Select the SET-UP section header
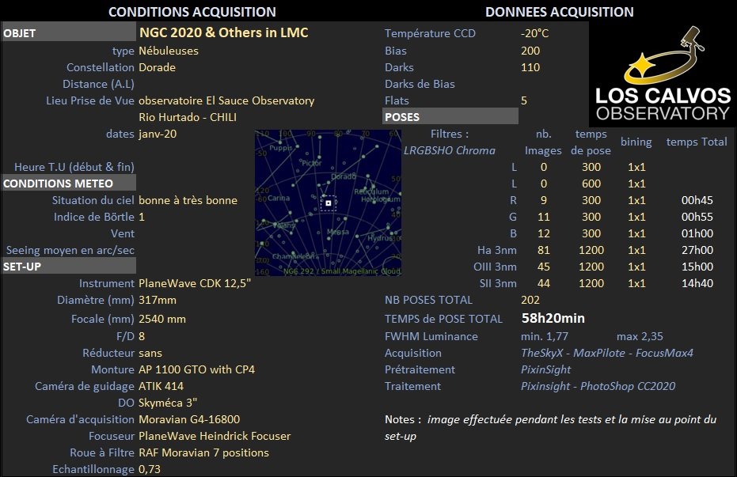The height and width of the screenshot is (477, 737). [x=69, y=267]
